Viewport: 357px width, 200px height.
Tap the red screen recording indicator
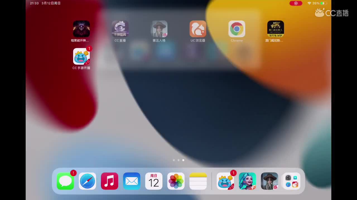(296, 3)
